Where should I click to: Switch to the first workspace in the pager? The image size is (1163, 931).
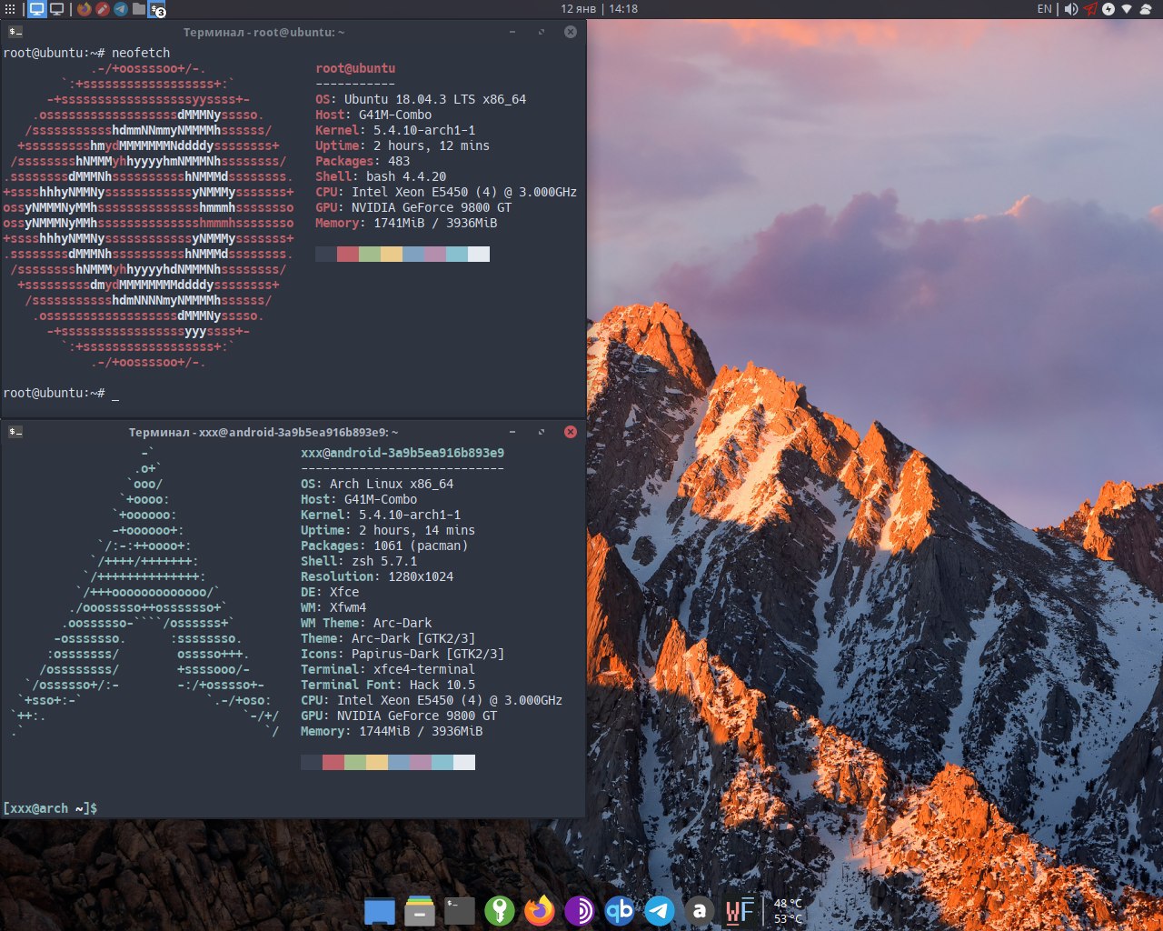(37, 9)
